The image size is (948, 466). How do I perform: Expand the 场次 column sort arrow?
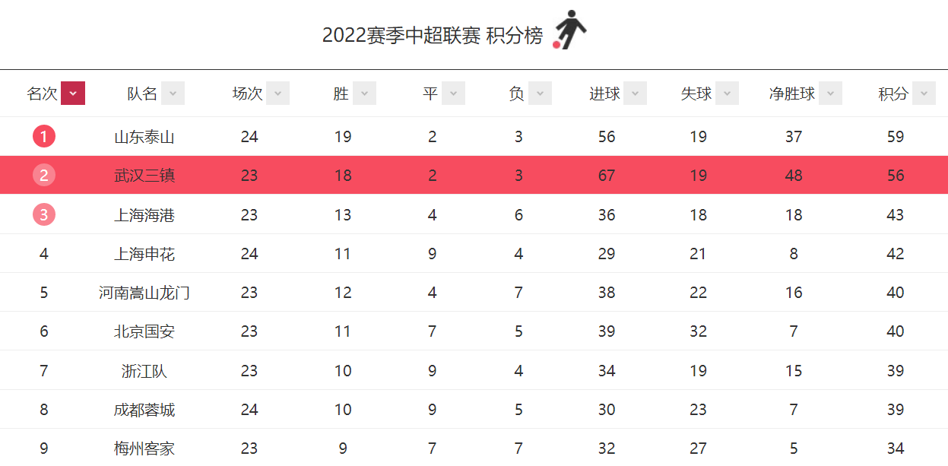(x=277, y=94)
